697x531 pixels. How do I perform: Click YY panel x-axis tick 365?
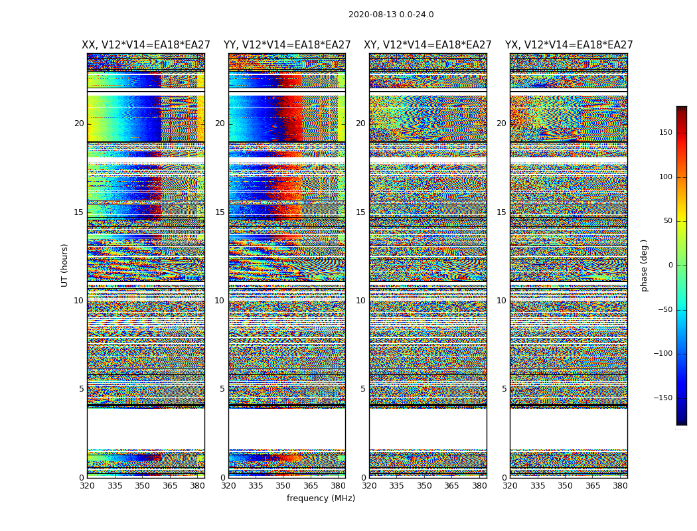311,486
